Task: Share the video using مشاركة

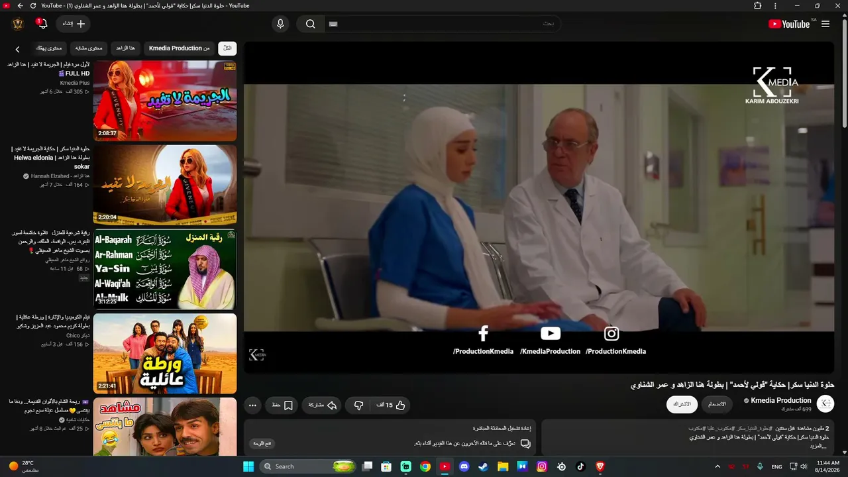Action: pyautogui.click(x=323, y=405)
